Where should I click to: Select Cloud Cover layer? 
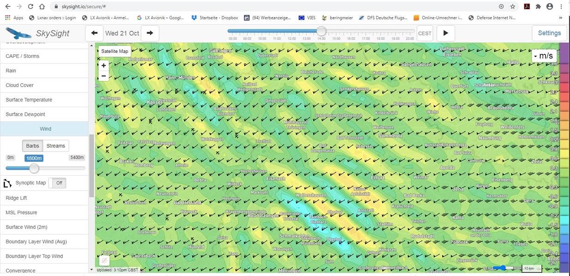20,85
